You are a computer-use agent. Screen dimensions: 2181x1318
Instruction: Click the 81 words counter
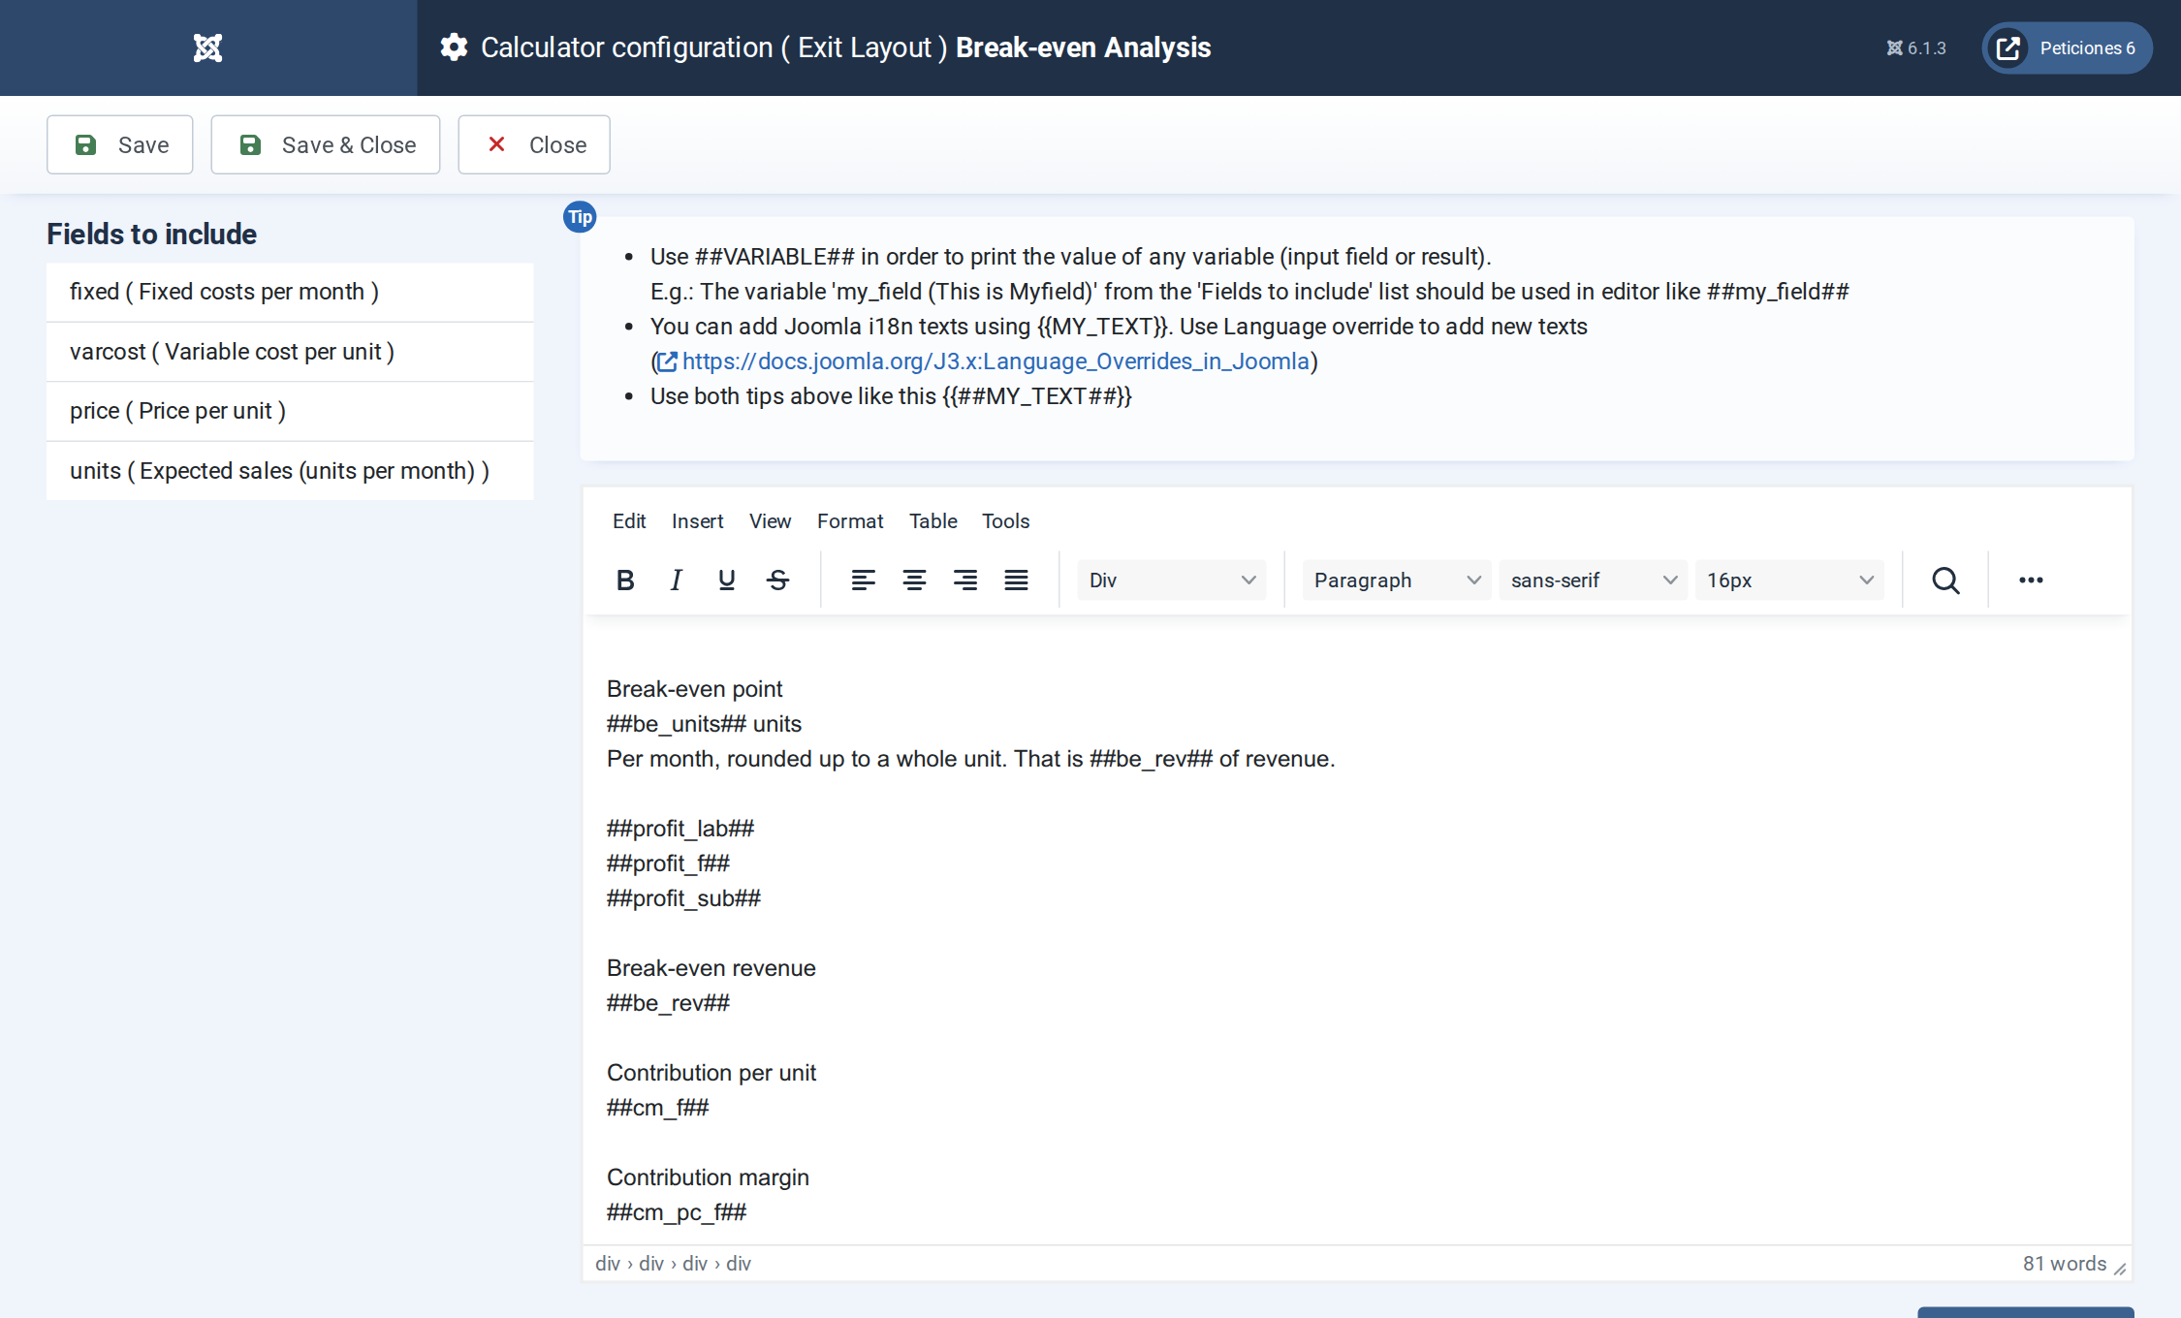(2065, 1264)
